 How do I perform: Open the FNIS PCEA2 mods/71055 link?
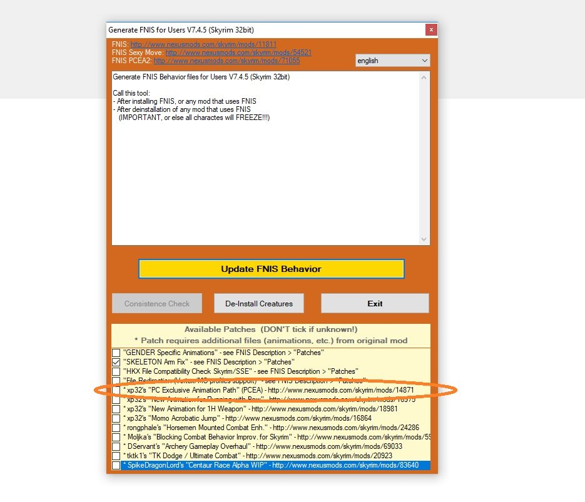[226, 61]
